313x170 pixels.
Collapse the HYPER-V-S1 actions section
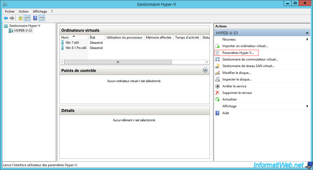coord(307,33)
